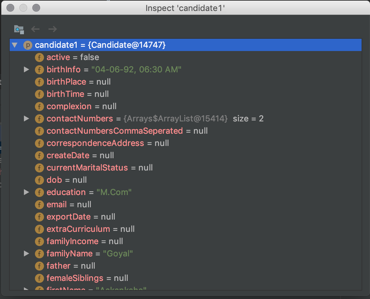Click the 'p' property icon beside candidate1
This screenshot has height=299, width=370.
click(28, 45)
